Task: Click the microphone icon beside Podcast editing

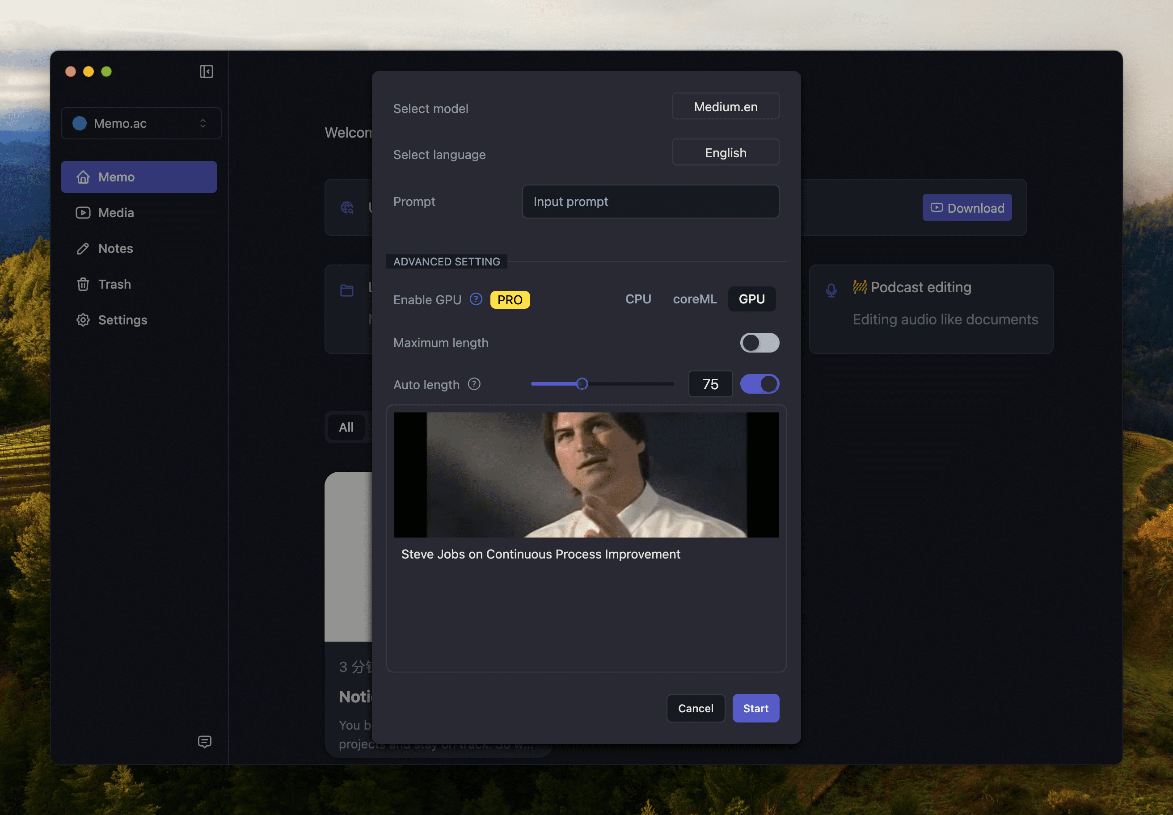Action: 831,290
